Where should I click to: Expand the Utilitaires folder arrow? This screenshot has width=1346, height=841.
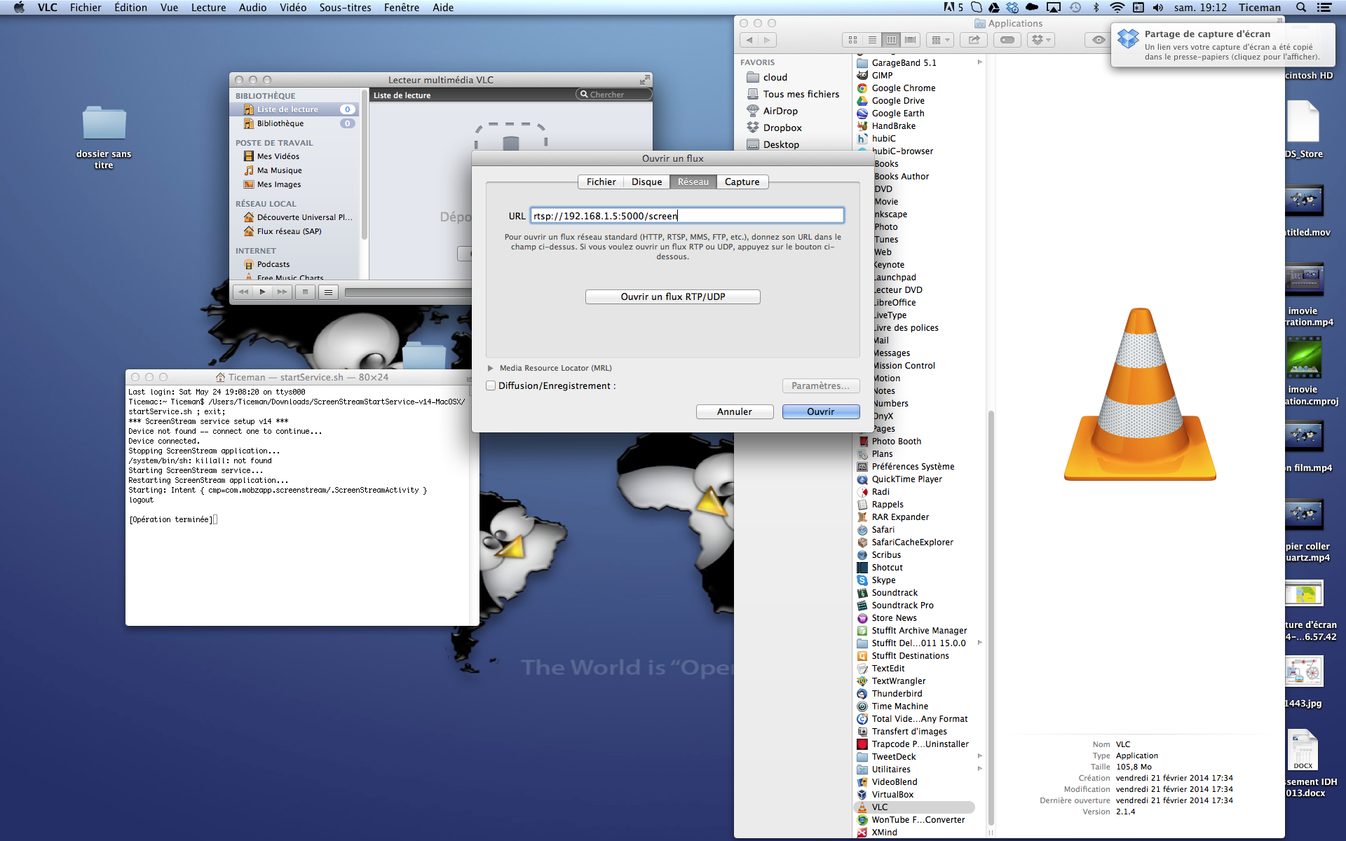[x=979, y=769]
